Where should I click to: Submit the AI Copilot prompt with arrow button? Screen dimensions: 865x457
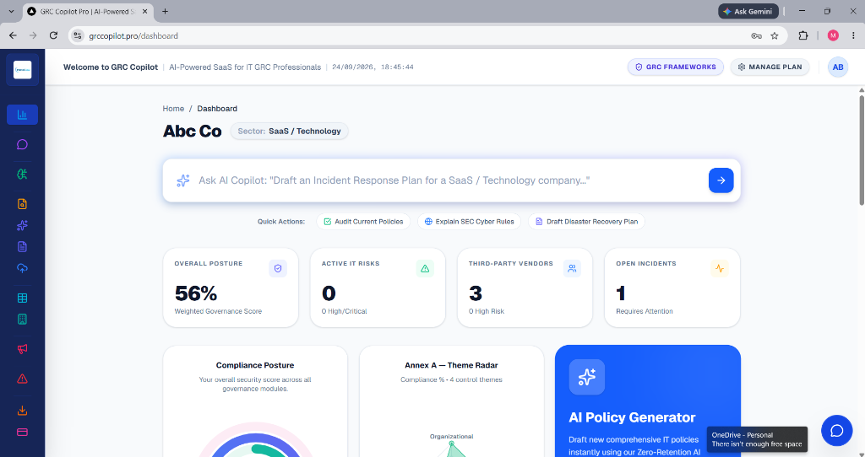[721, 180]
